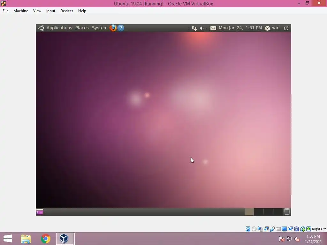Click the CPU virtualization status icon
The image size is (327, 245).
296,229
